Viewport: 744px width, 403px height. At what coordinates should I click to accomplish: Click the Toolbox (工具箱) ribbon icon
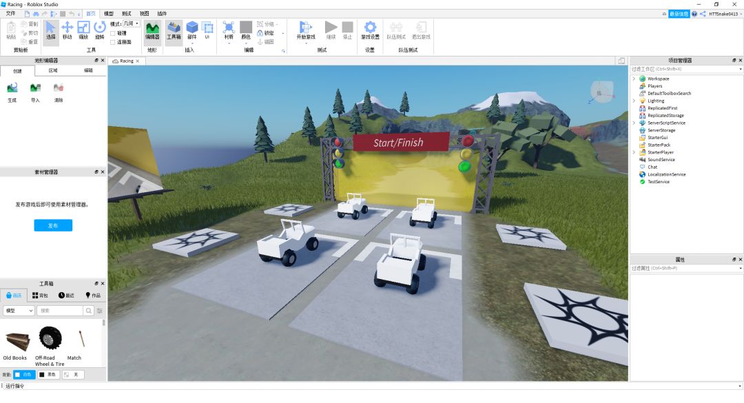(x=174, y=30)
